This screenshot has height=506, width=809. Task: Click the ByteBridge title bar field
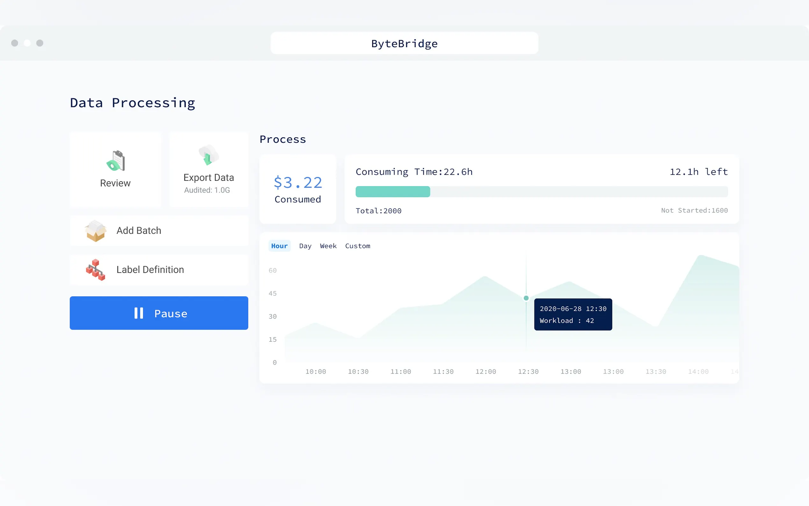click(x=404, y=43)
